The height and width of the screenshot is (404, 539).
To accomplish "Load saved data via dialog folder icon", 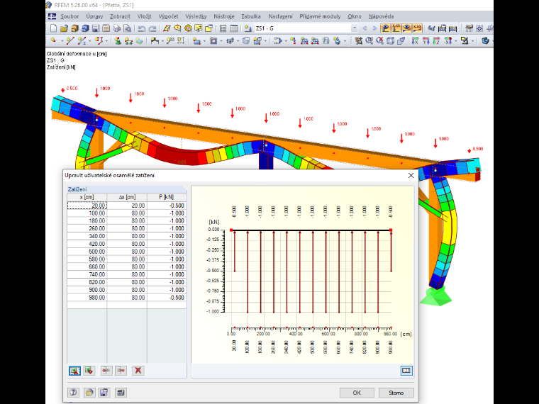I will click(89, 393).
